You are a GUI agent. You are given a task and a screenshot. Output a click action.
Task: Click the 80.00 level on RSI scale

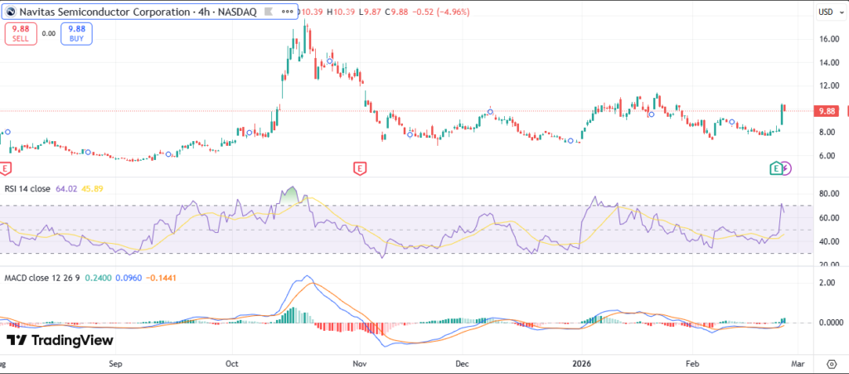[826, 194]
